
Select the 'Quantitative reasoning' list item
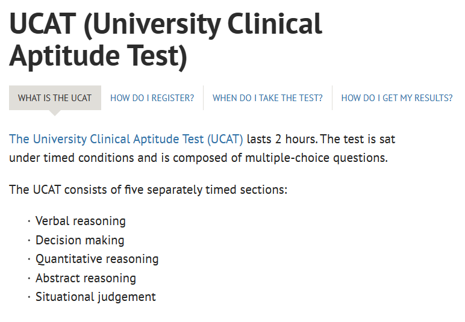[97, 259]
